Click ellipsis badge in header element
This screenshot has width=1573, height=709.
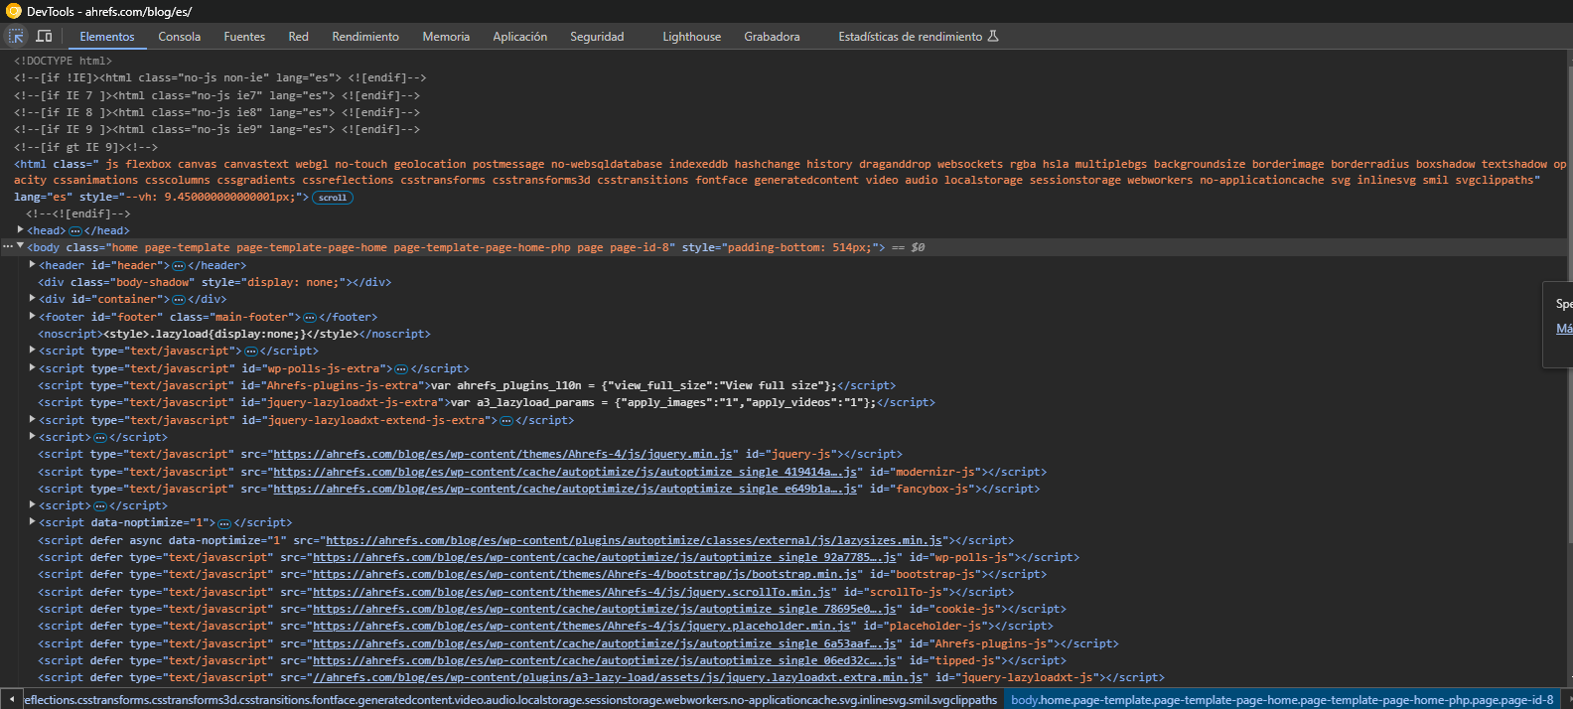(179, 266)
